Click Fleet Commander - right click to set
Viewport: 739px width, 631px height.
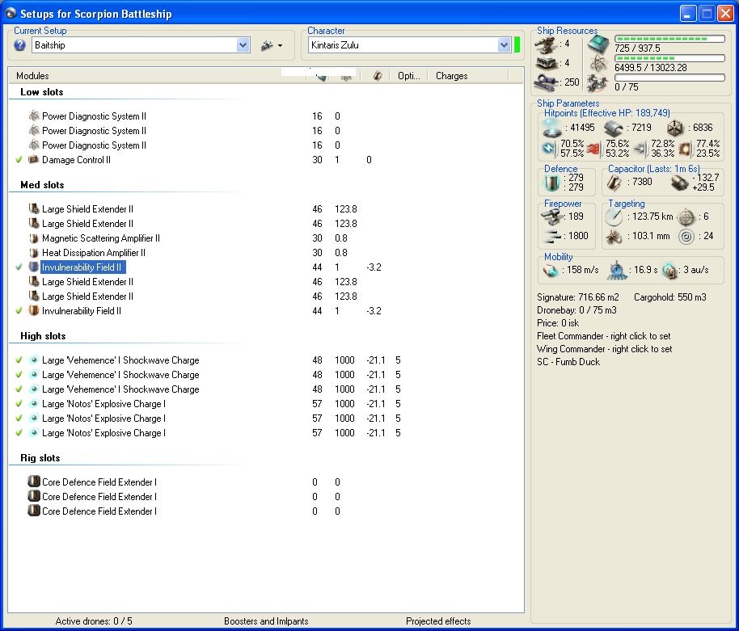click(x=603, y=336)
